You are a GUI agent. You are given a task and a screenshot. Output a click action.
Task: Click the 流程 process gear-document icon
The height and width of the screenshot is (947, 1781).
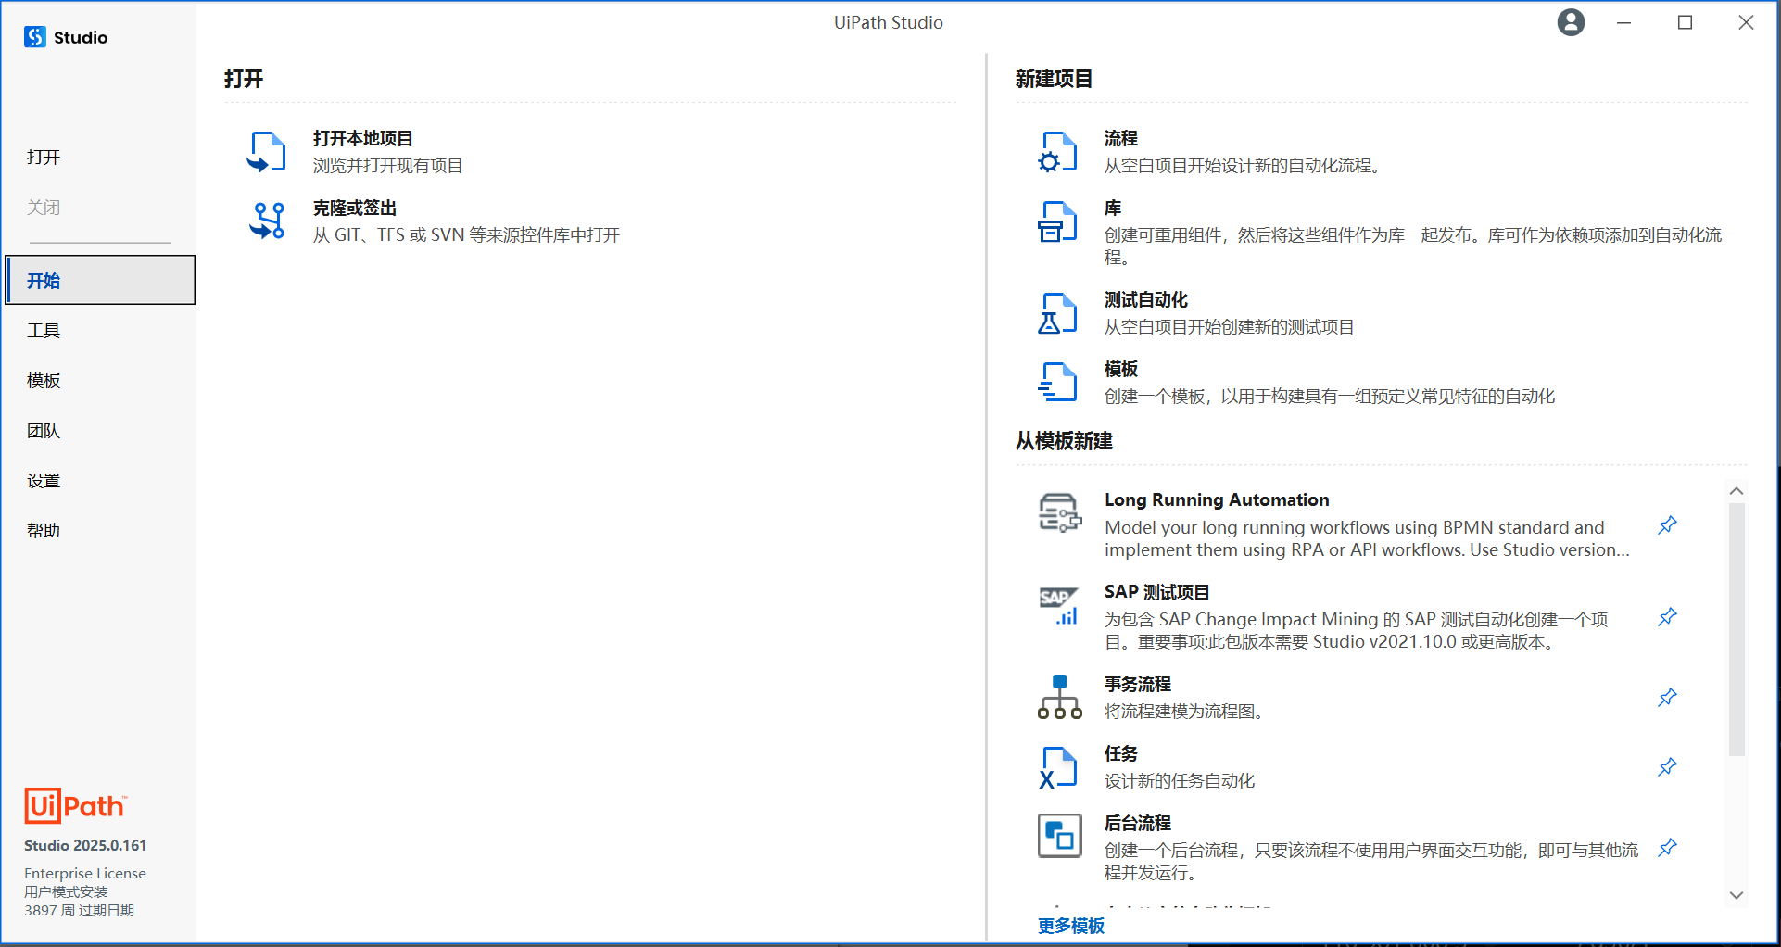click(1058, 152)
